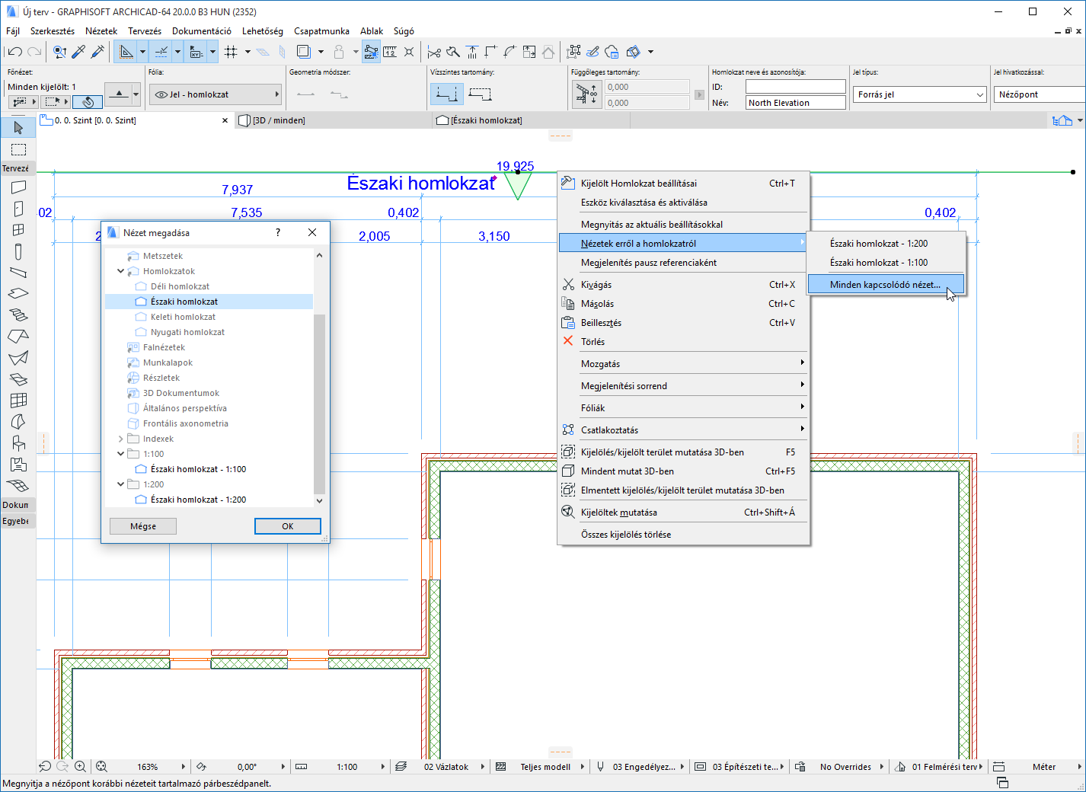
Task: Pick the Stair tool in the toolbox
Action: point(18,315)
